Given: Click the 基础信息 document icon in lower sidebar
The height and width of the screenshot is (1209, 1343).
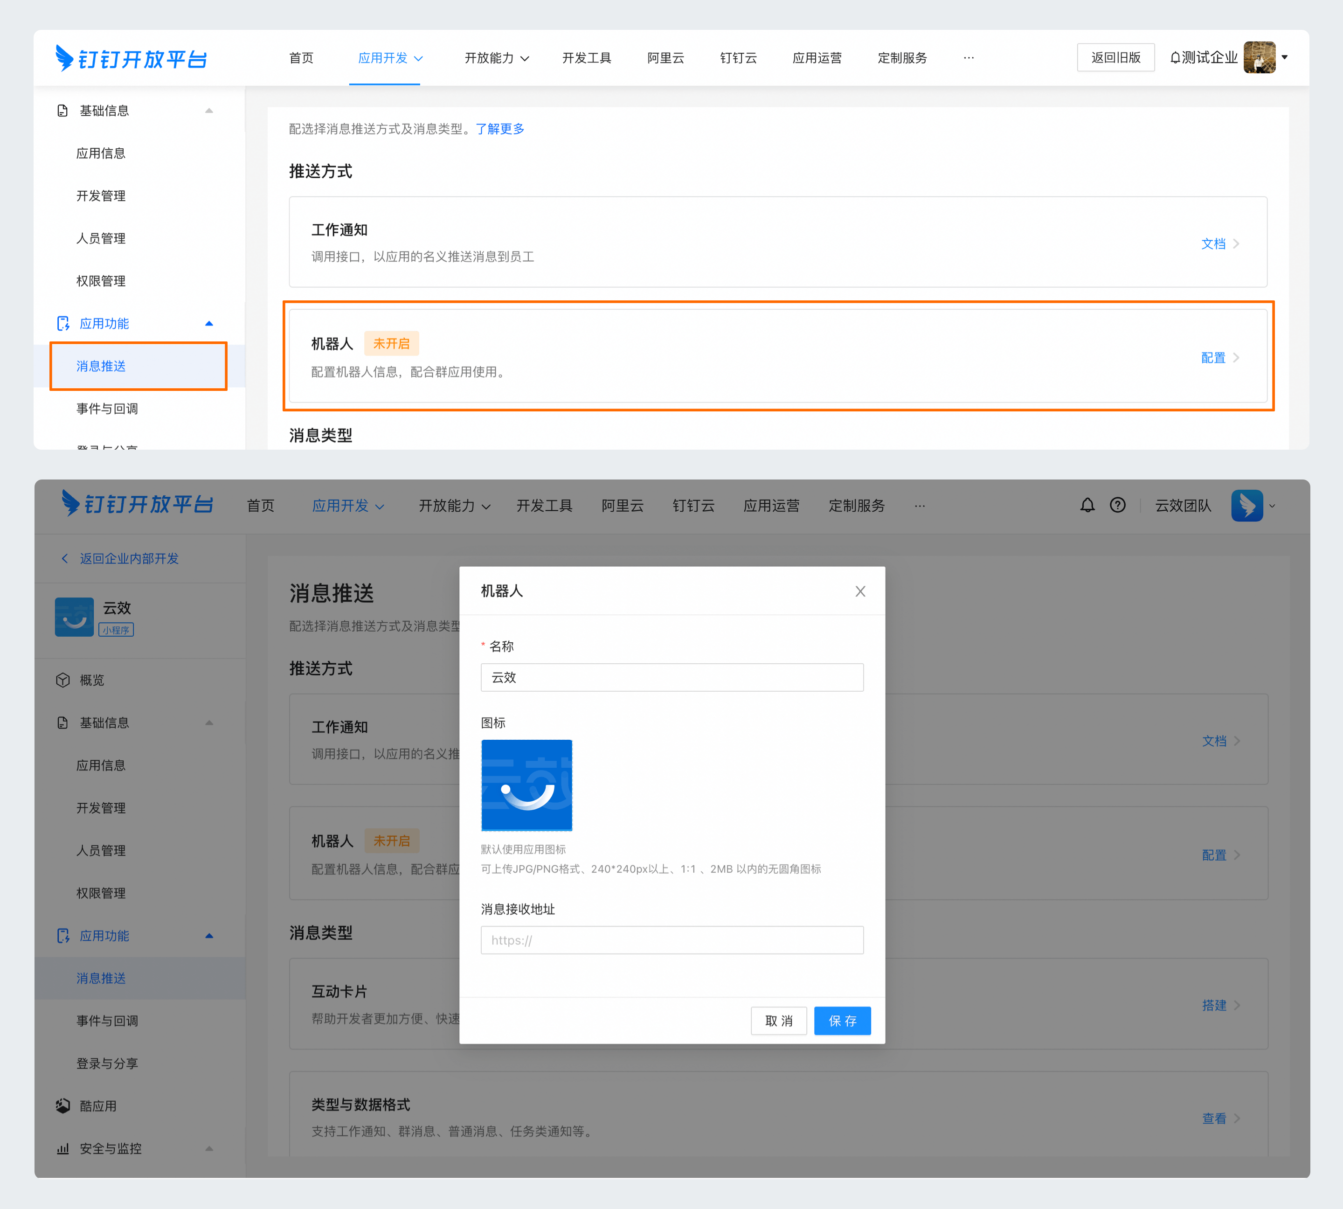Looking at the screenshot, I should [62, 723].
